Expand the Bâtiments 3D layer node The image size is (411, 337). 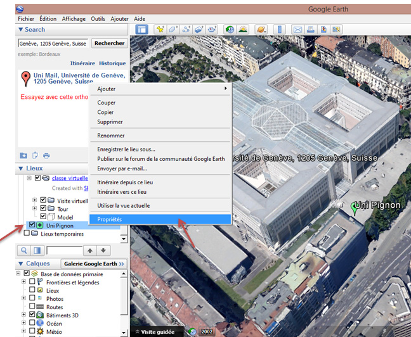(23, 314)
